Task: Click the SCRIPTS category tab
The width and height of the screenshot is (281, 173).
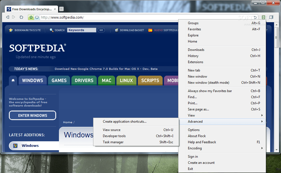Action: [150, 80]
